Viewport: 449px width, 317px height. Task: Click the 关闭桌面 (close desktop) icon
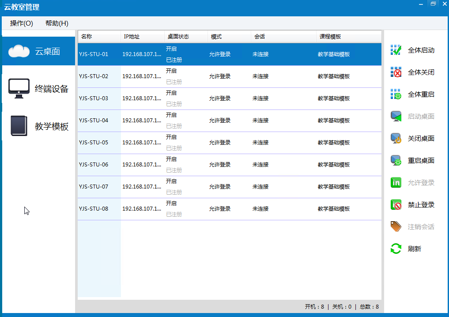coord(396,138)
